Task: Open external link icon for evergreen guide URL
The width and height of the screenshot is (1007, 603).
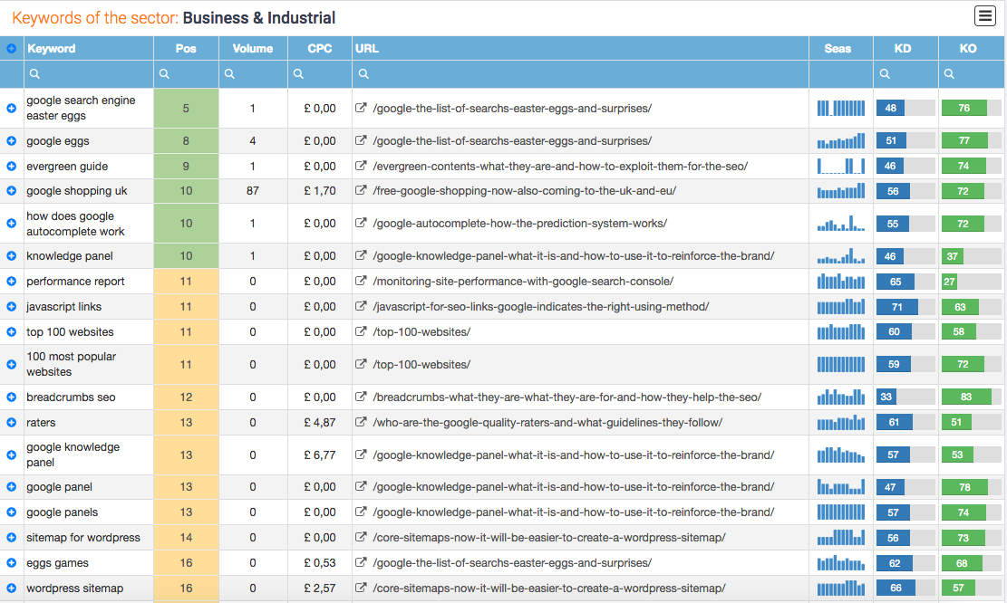Action: pos(361,166)
